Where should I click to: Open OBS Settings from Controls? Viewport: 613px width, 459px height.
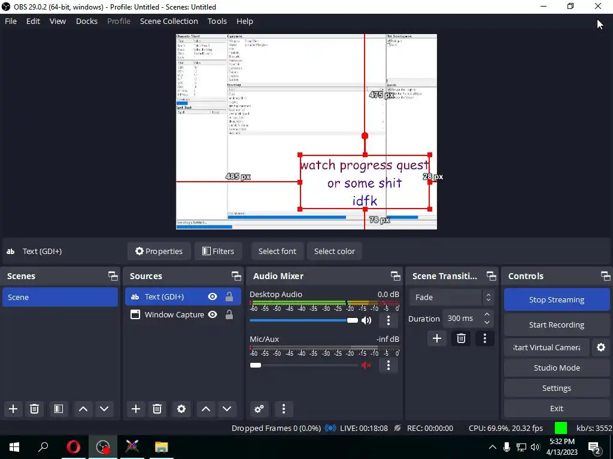[557, 388]
